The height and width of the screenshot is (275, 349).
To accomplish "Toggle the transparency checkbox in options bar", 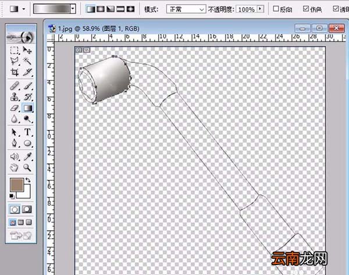I will (x=336, y=9).
